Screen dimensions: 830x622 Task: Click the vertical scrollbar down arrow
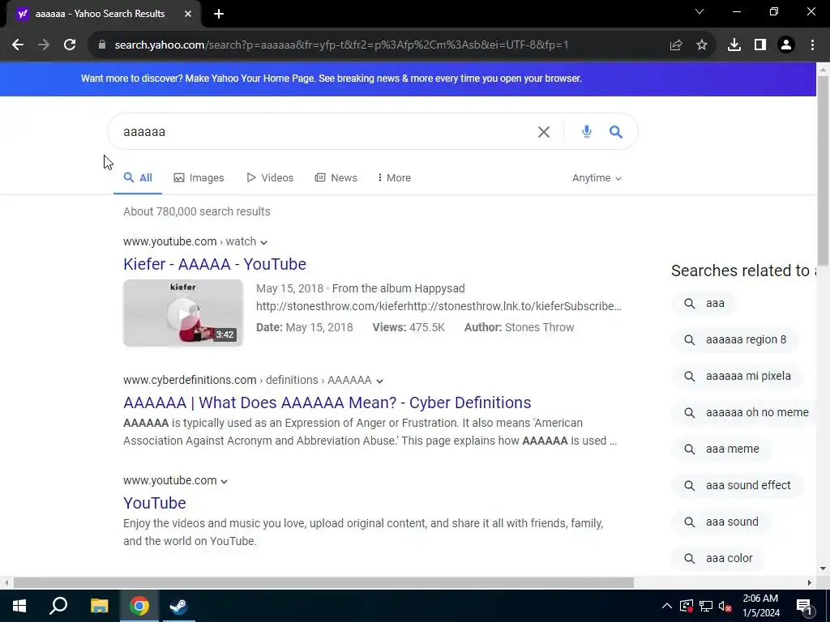click(x=823, y=569)
